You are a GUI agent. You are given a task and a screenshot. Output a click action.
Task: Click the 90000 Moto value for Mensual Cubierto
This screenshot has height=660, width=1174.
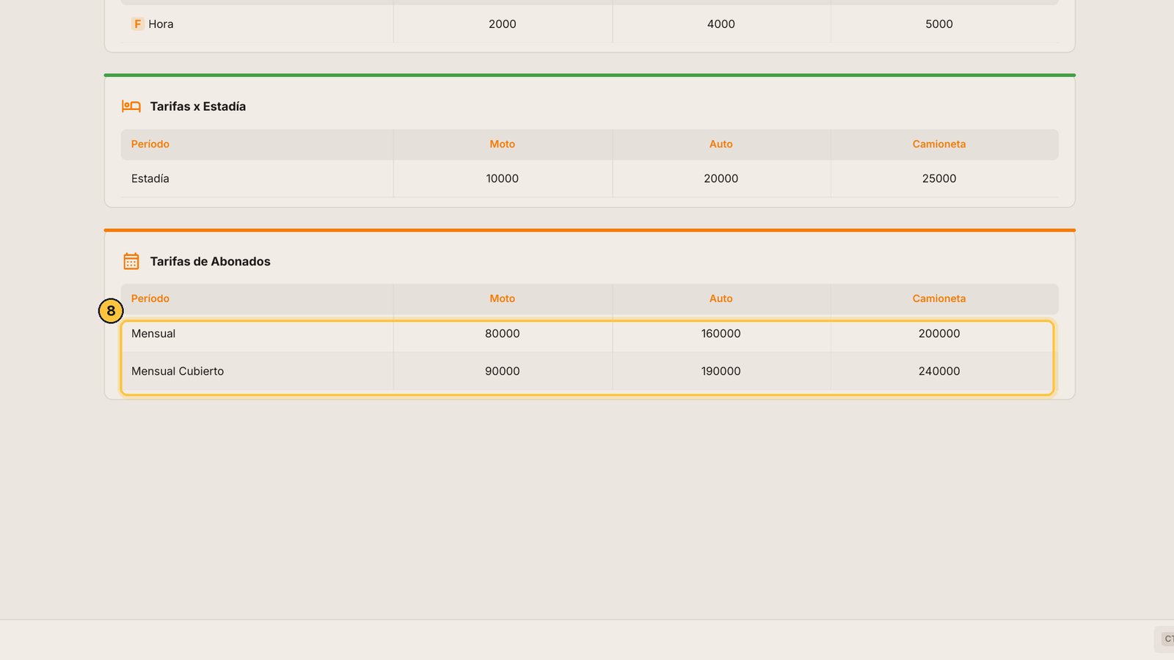(x=503, y=371)
